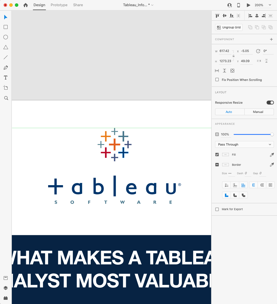
Task: Select the Ellipse tool
Action: click(x=6, y=37)
